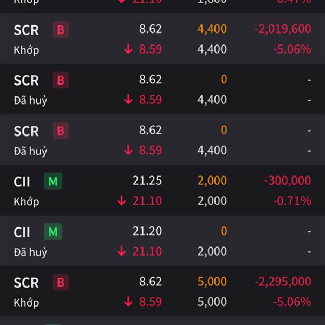The width and height of the screenshot is (325, 325).
Task: Tap the 21.25 order price for CII
Action: click(x=147, y=180)
